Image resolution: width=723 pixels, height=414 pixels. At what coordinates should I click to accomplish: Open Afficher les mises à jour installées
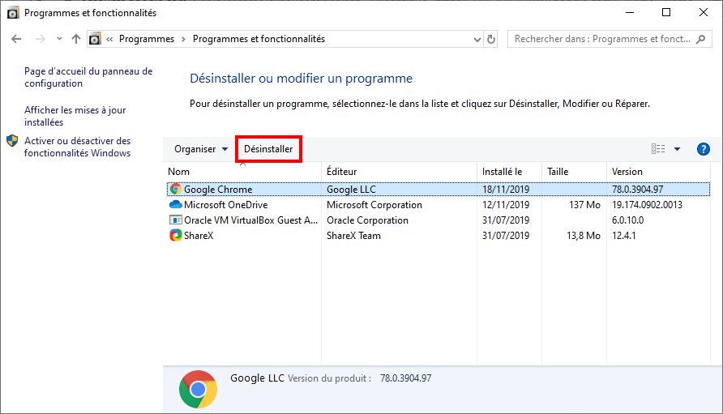tap(75, 116)
